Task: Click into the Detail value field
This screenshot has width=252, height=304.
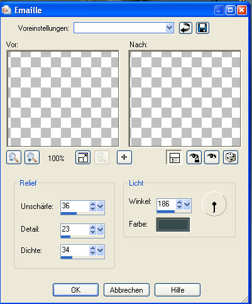Action: point(75,229)
